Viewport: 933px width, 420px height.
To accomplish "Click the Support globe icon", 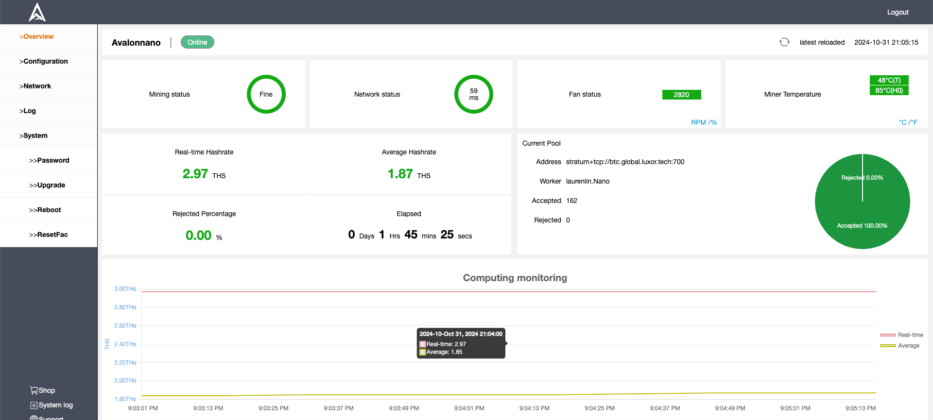I will tap(34, 418).
